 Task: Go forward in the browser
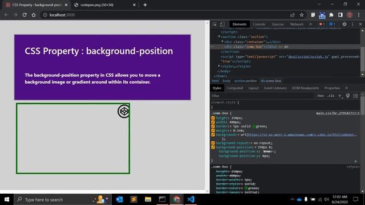pos(15,15)
